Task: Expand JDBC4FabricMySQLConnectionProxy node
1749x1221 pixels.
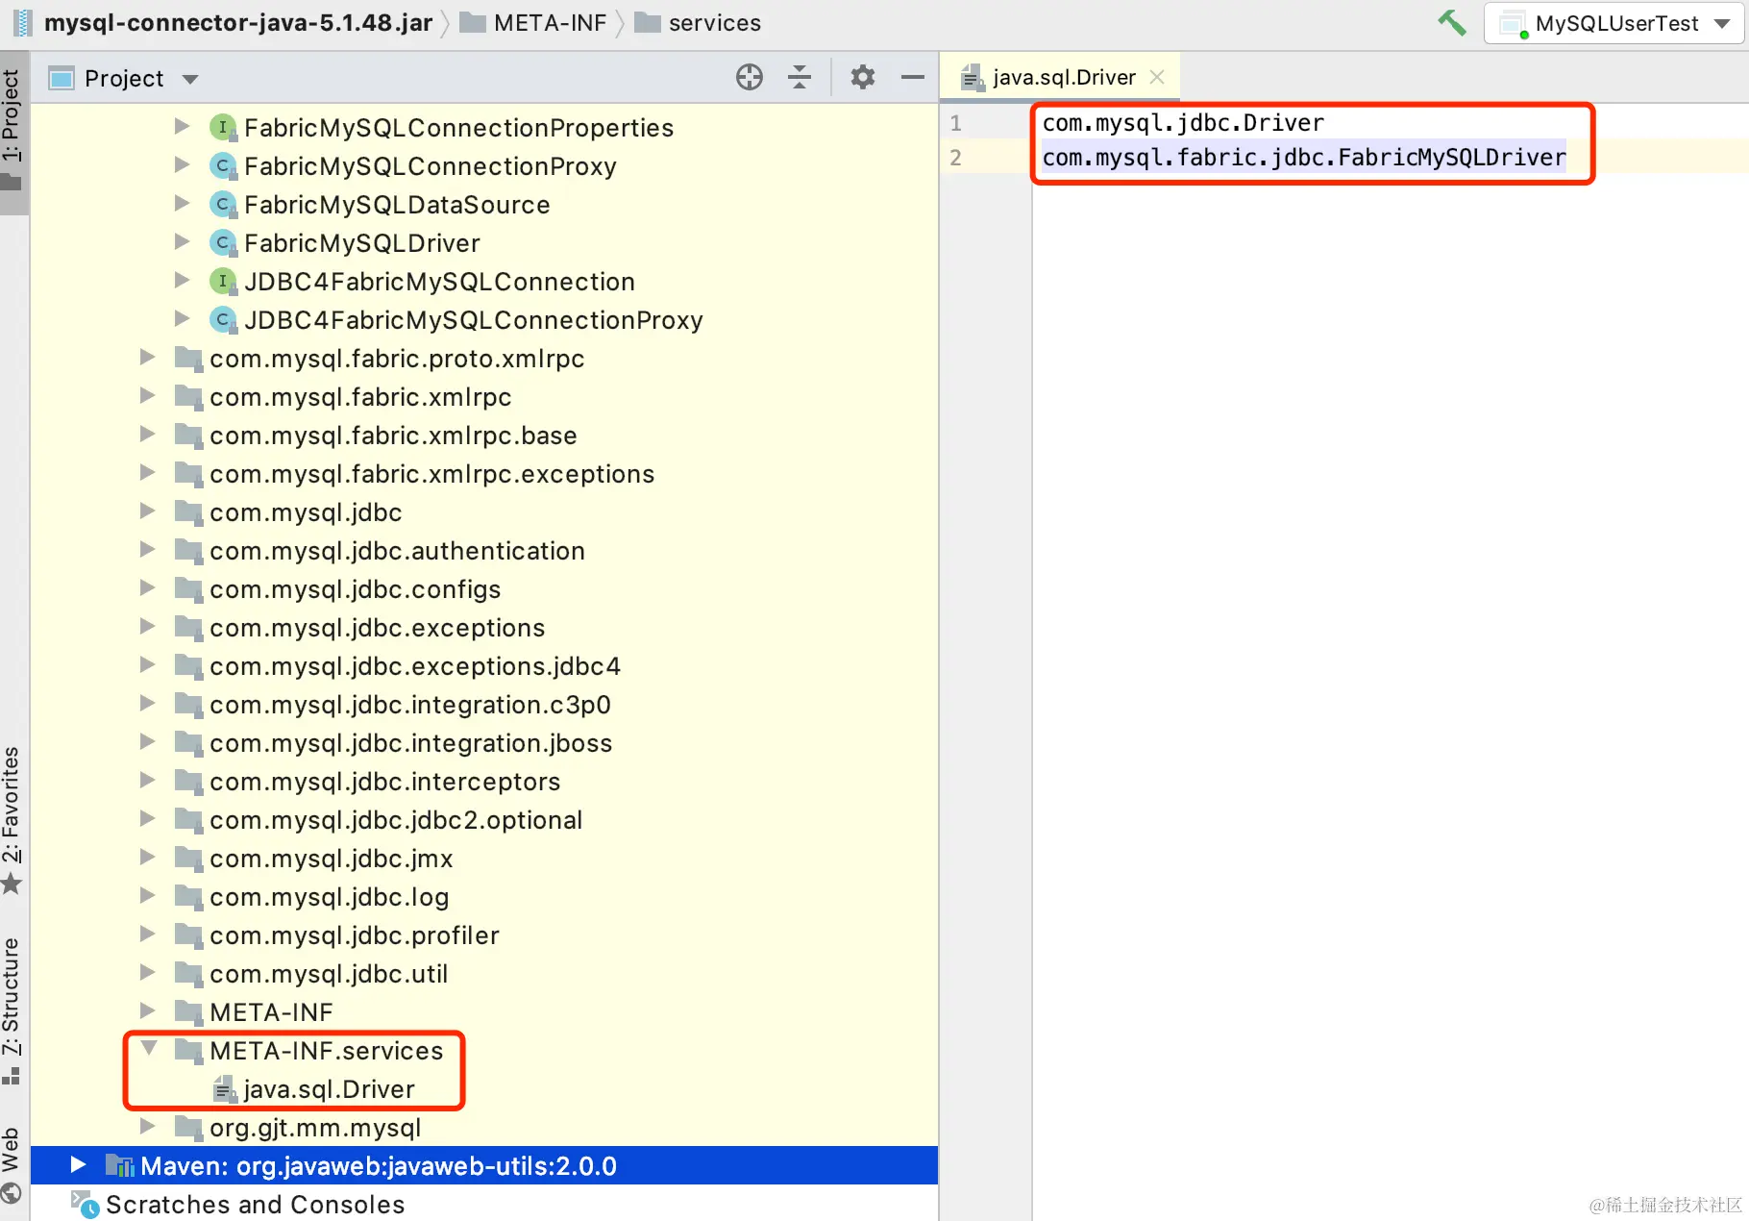Action: (x=182, y=319)
